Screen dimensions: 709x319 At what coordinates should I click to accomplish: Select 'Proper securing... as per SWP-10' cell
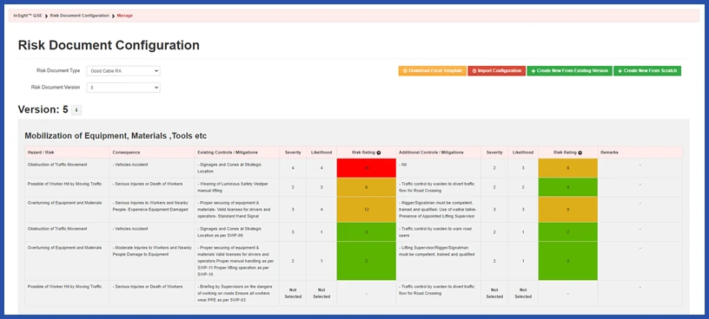tap(237, 261)
